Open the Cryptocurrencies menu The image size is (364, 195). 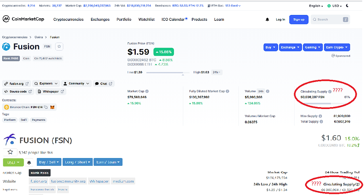pos(68,20)
